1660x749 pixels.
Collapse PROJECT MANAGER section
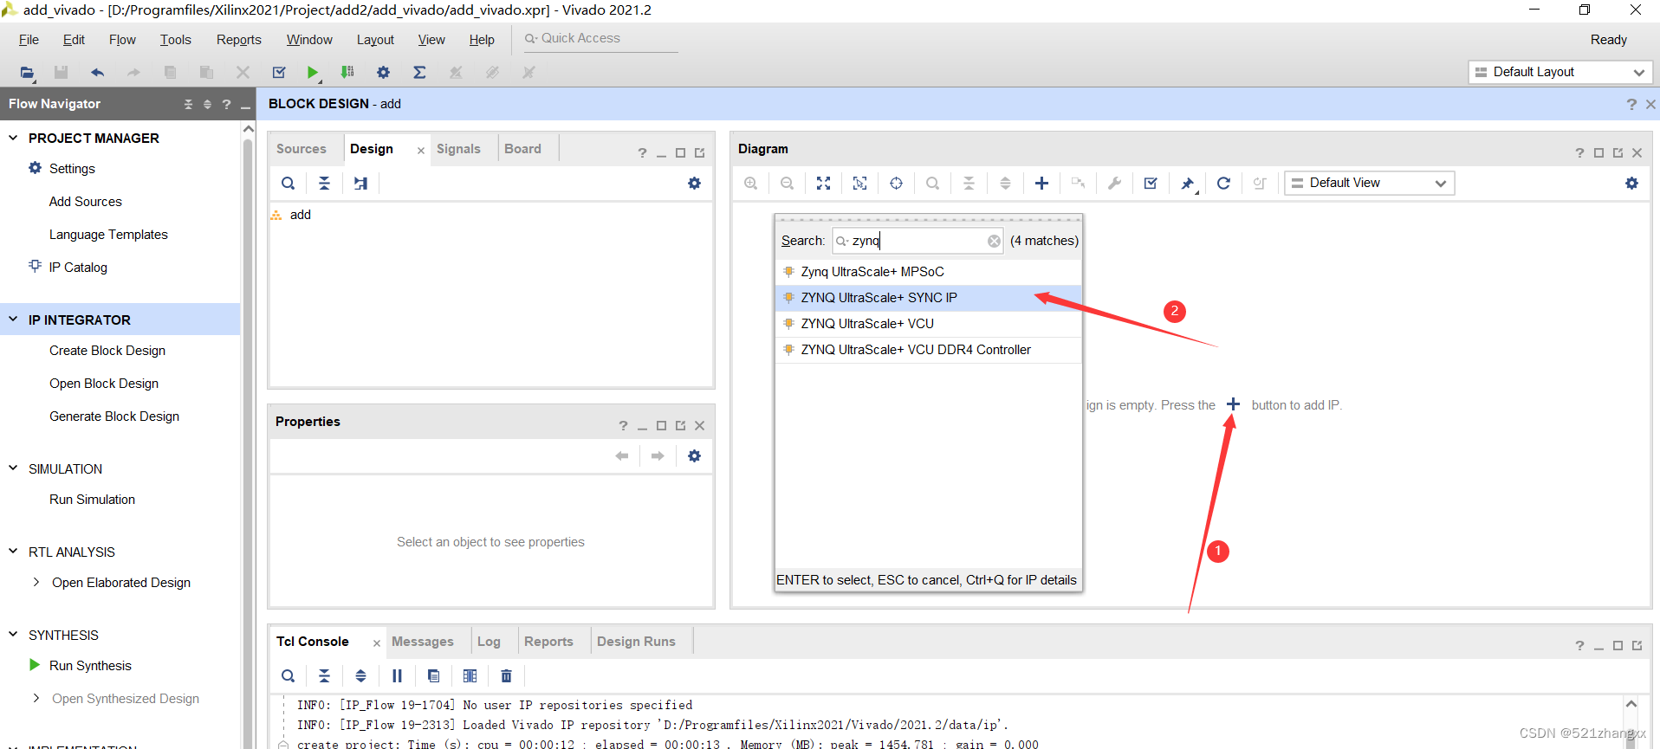(13, 138)
